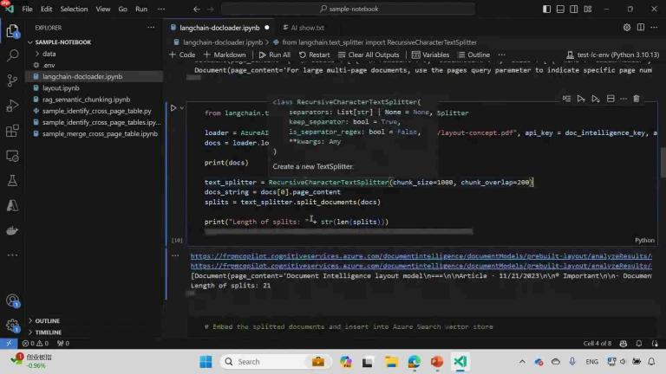The height and width of the screenshot is (374, 666).
Task: Open layout.ipynb in Explorer
Action: coord(61,88)
